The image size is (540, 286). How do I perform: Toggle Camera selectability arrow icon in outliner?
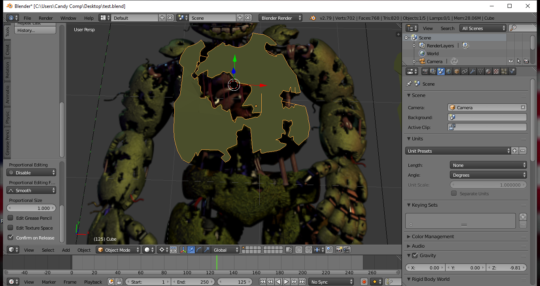point(518,61)
